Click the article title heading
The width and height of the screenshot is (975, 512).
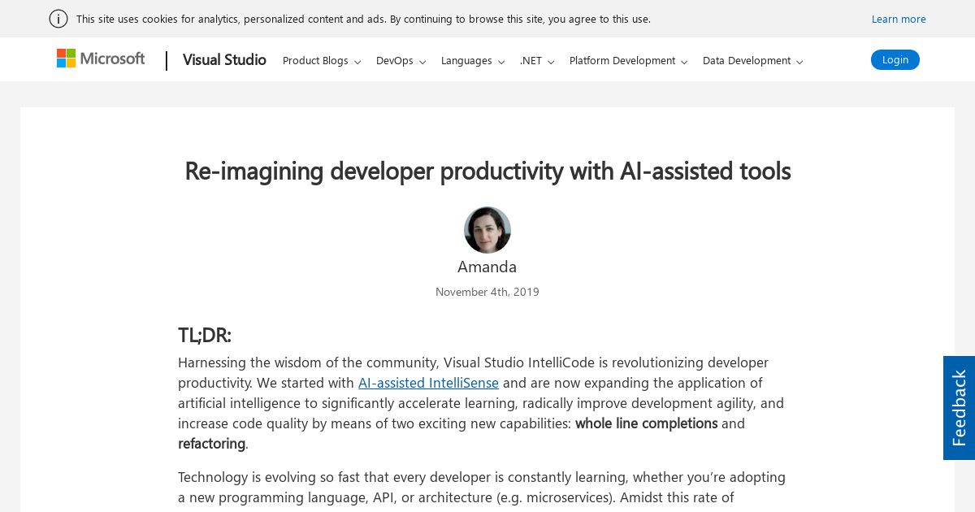(x=487, y=171)
